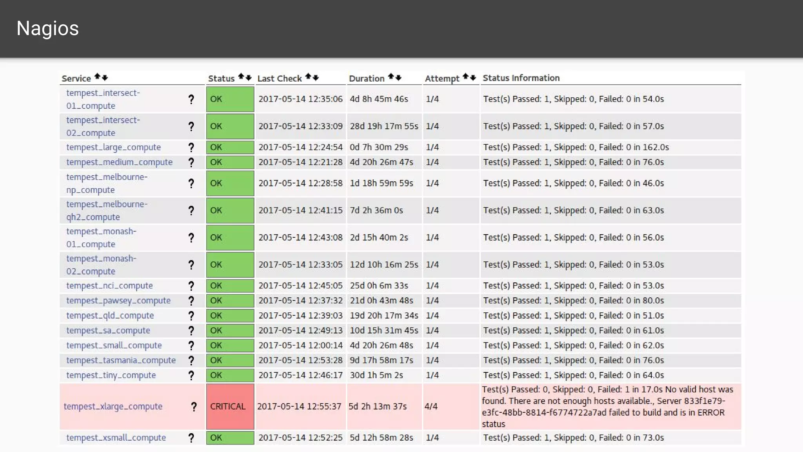Open the tempest_intersect-01_compute service link
Image resolution: width=803 pixels, height=452 pixels.
[x=103, y=99]
